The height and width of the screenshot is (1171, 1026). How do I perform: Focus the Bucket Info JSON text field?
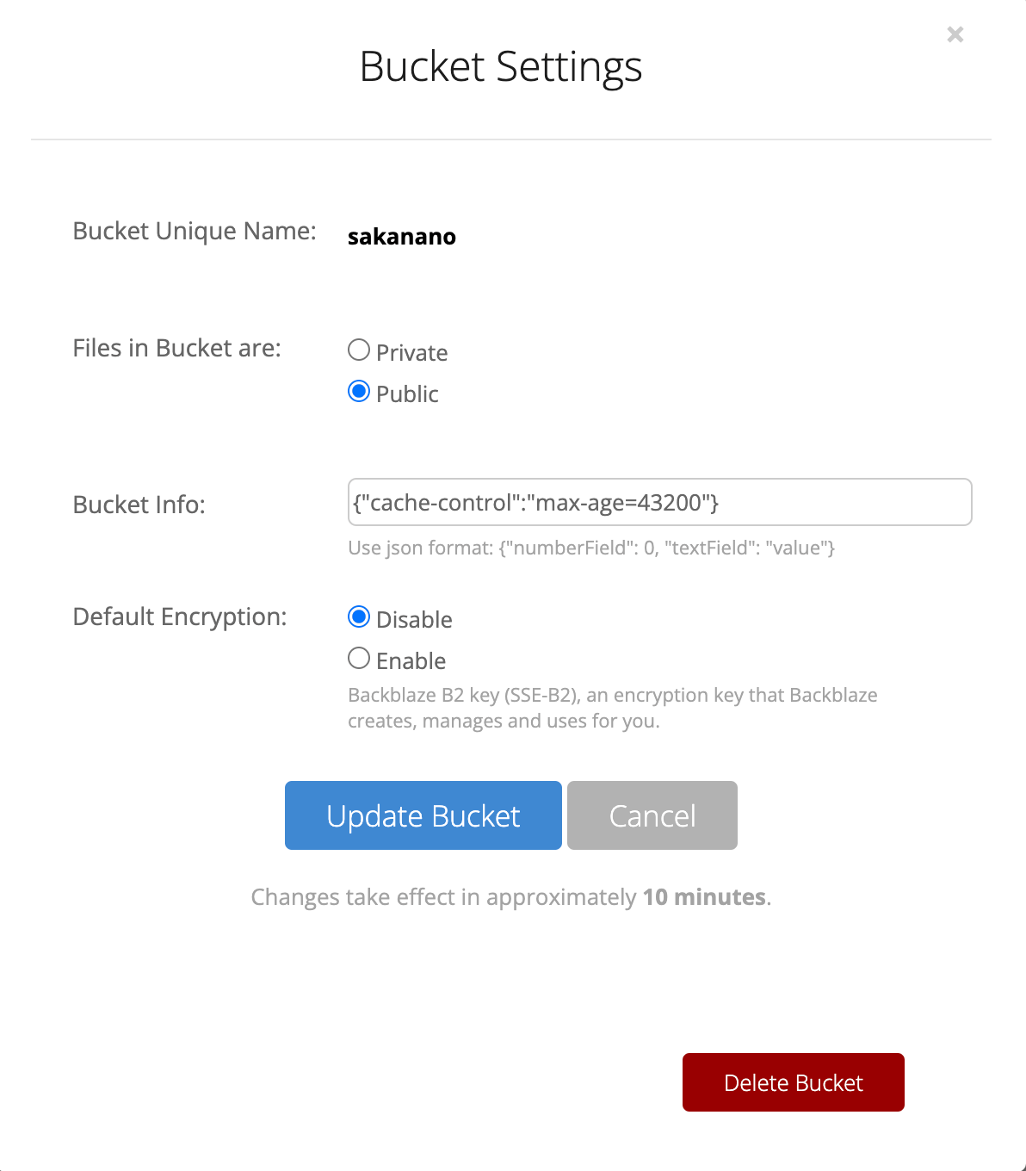coord(659,502)
